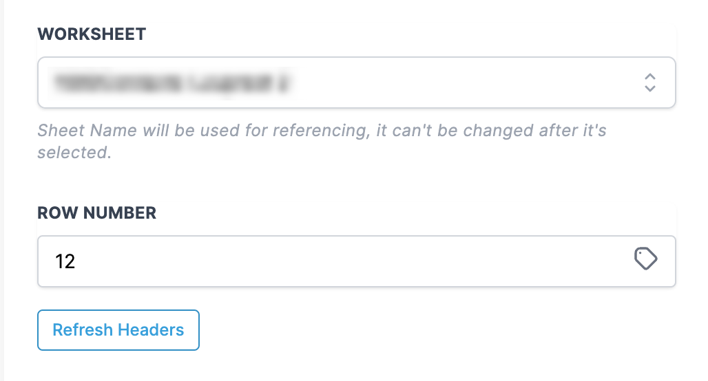
Task: Open the Worksheet dropdown
Action: coord(356,83)
